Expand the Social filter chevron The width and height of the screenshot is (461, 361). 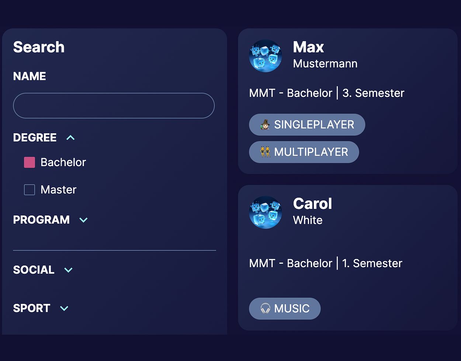(68, 270)
